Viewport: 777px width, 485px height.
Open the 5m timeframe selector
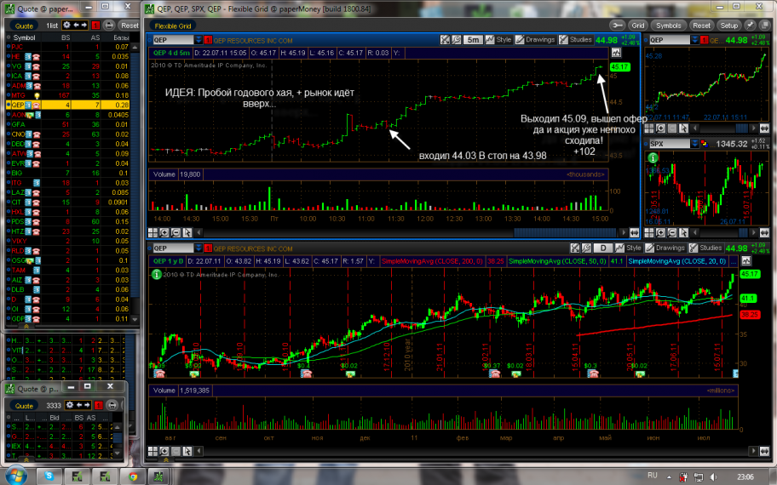[473, 40]
